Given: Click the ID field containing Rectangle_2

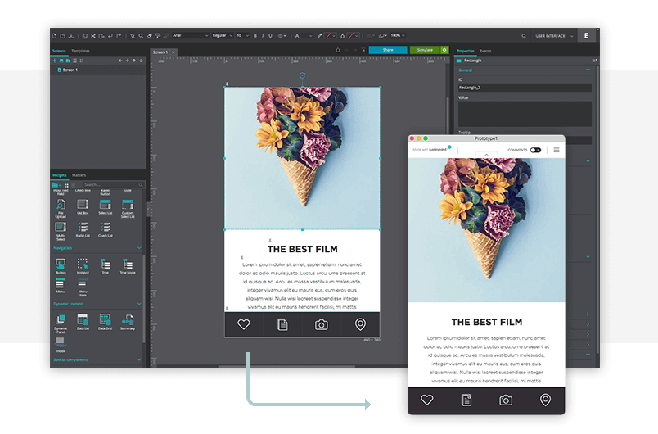Looking at the screenshot, I should 525,88.
